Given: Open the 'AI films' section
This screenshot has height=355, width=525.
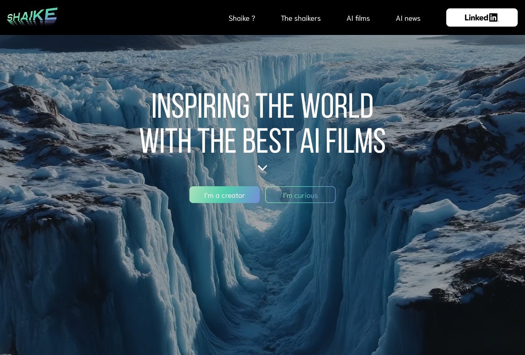Looking at the screenshot, I should 358,18.
